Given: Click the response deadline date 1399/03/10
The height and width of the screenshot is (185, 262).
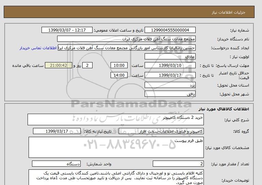Looking at the screenshot, I should (170, 65).
